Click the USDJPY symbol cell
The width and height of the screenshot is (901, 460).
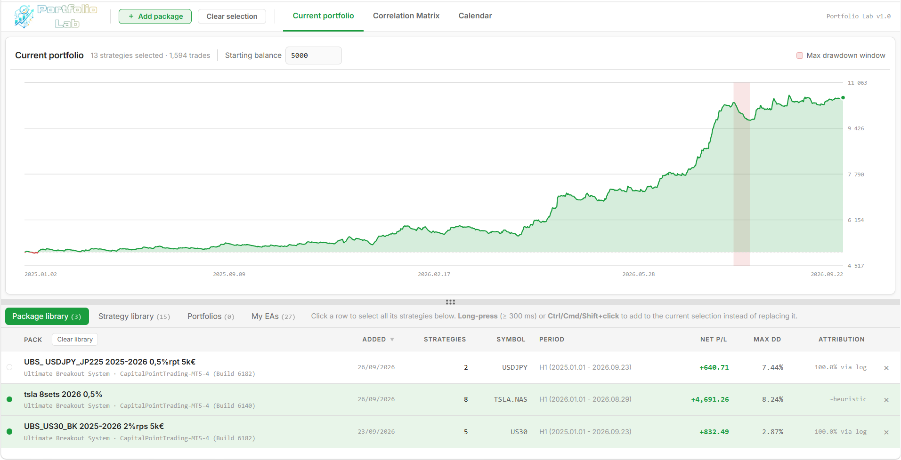click(515, 368)
